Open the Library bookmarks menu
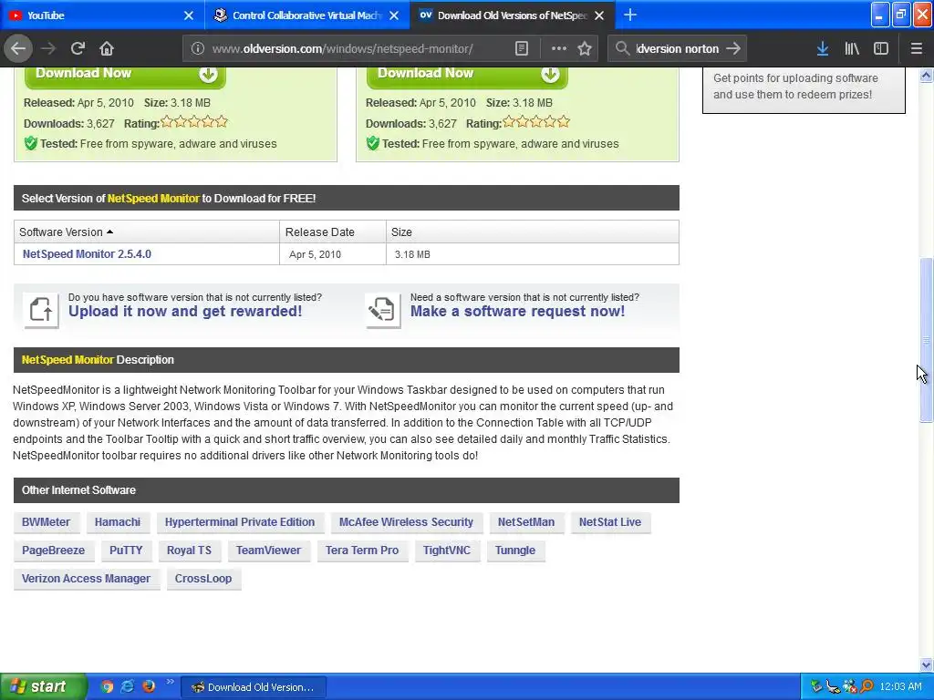The image size is (934, 700). pos(851,48)
